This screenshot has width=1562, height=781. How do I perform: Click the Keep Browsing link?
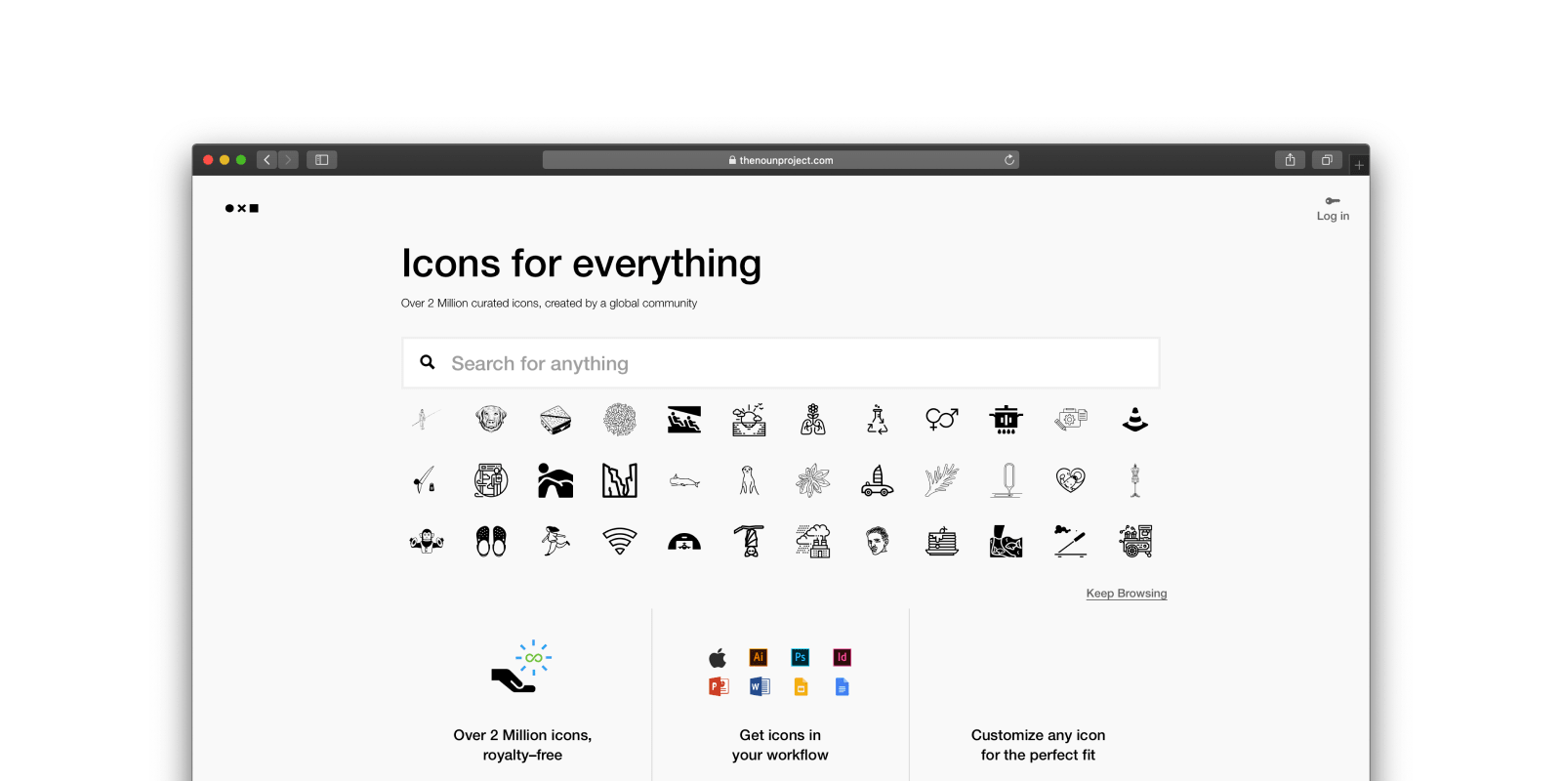click(1127, 594)
